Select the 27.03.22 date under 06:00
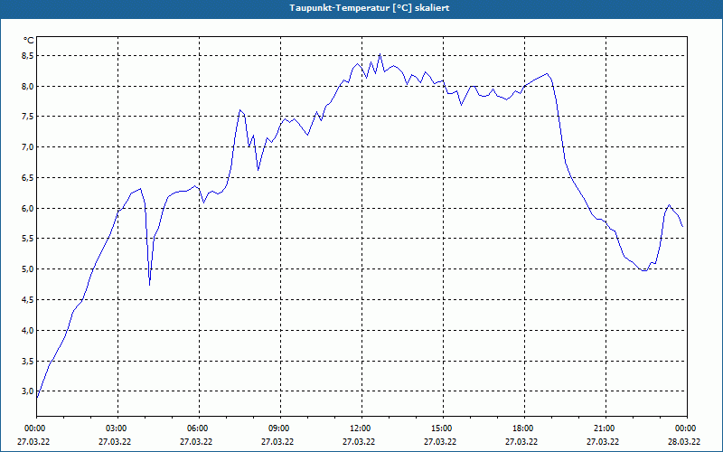The height and width of the screenshot is (452, 723). pos(196,442)
